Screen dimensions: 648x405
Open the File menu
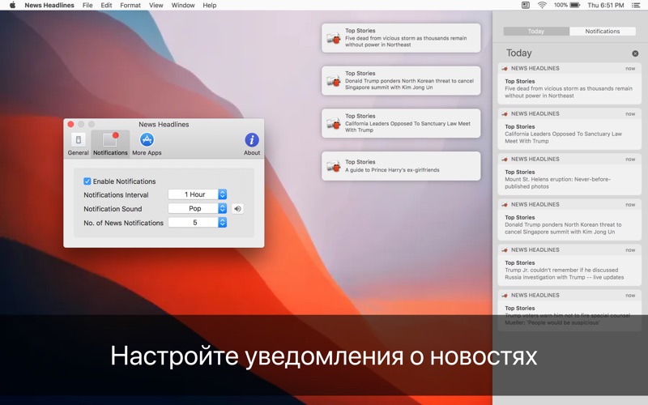[87, 6]
